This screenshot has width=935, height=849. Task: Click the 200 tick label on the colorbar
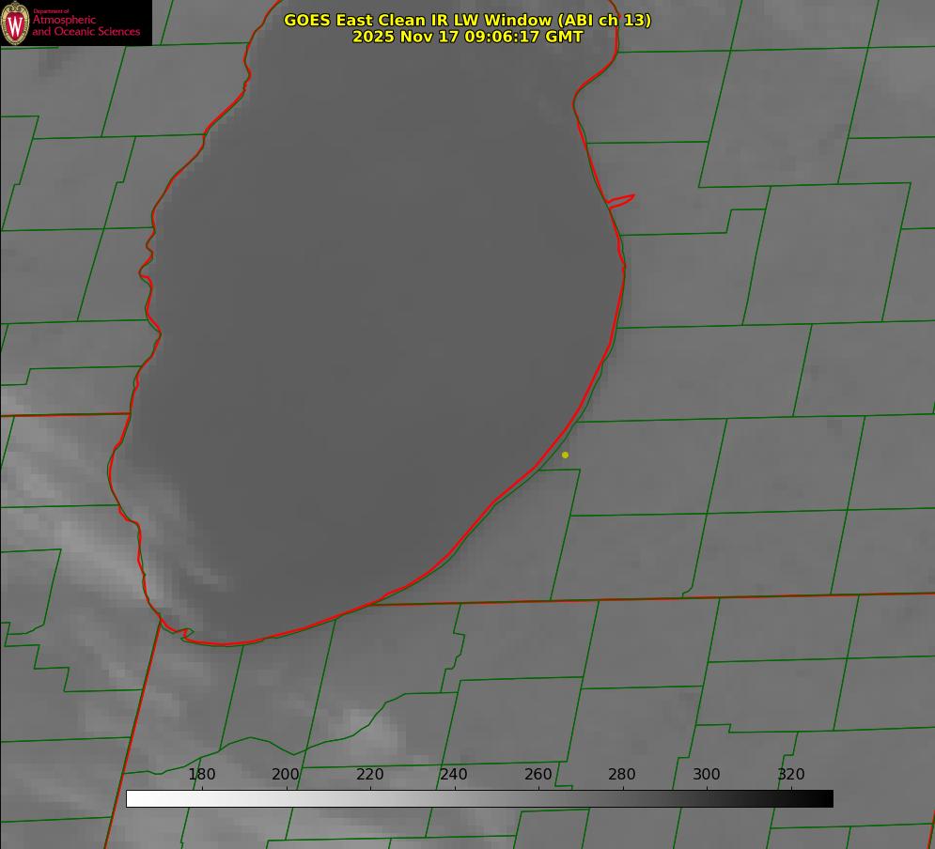[x=286, y=775]
